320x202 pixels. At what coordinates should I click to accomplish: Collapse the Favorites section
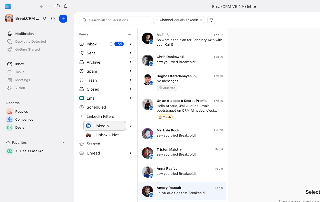(63, 142)
